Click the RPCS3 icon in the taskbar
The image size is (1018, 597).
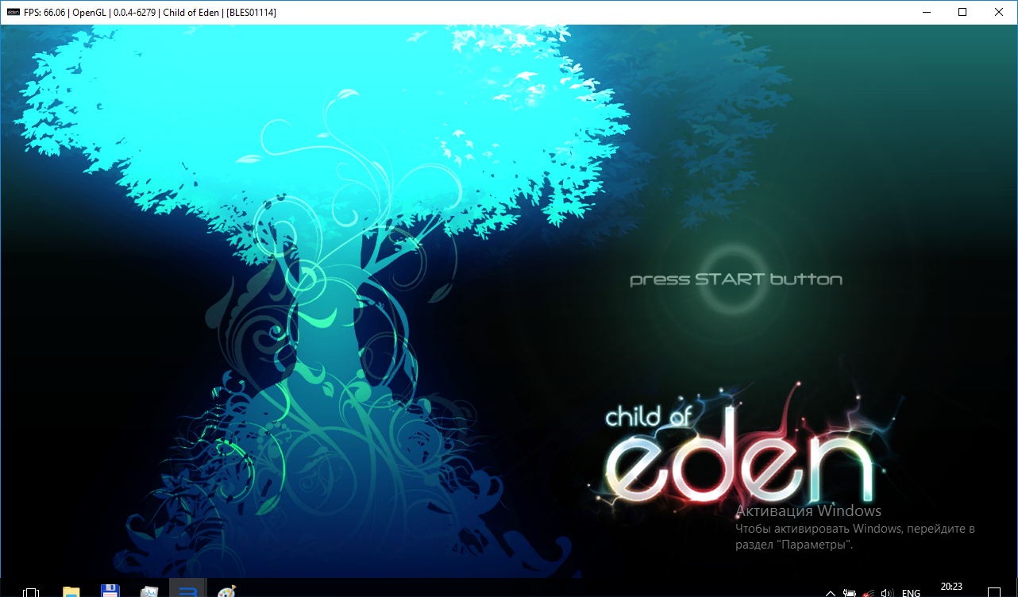[x=188, y=591]
